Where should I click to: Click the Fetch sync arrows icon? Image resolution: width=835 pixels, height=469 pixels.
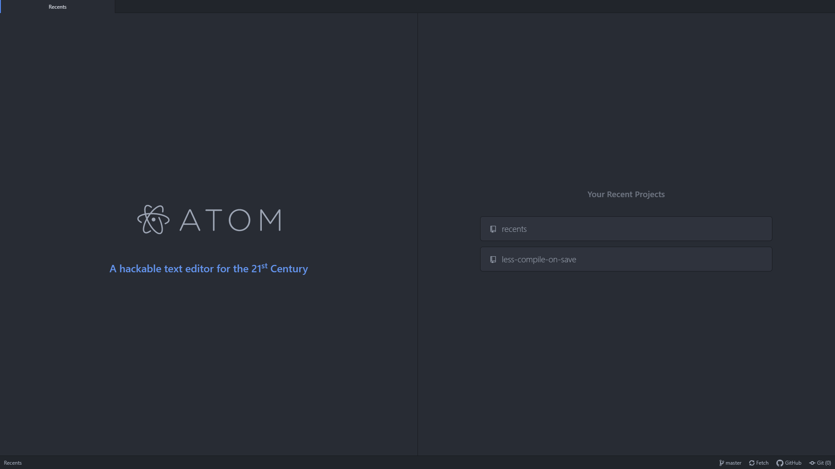pos(751,463)
